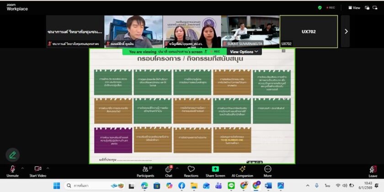
Task: Select SUKRIT SUVARNAKUTA video thumbnail
Action: (x=250, y=32)
